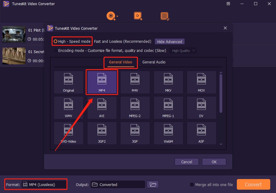
Task: Click the '01 Secret' file name
Action: 36,52
